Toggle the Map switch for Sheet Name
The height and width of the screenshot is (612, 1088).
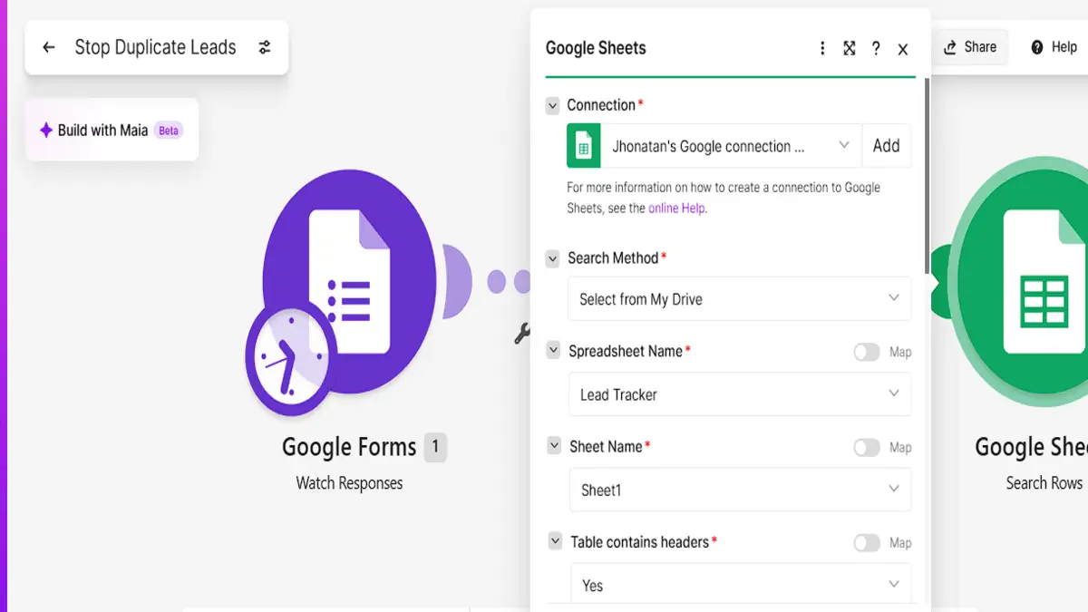click(x=867, y=447)
